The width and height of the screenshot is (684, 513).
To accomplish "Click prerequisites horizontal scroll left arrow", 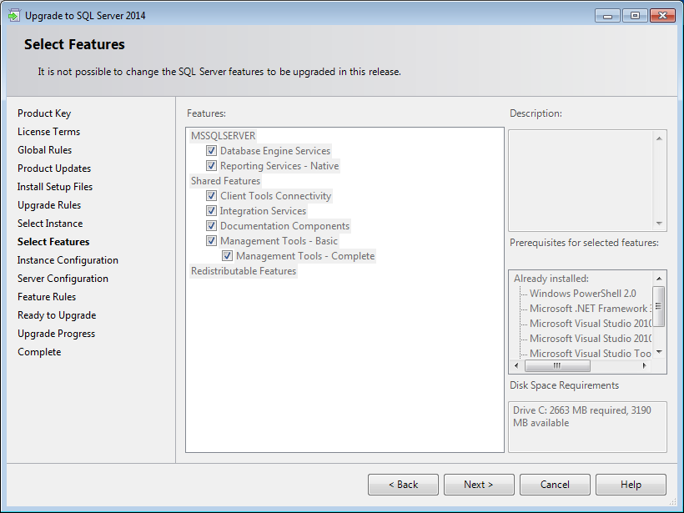I will pyautogui.click(x=516, y=365).
